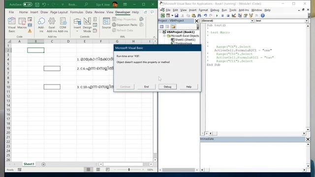Click Help in the error dialog
Image resolution: width=315 pixels, height=177 pixels.
point(189,87)
